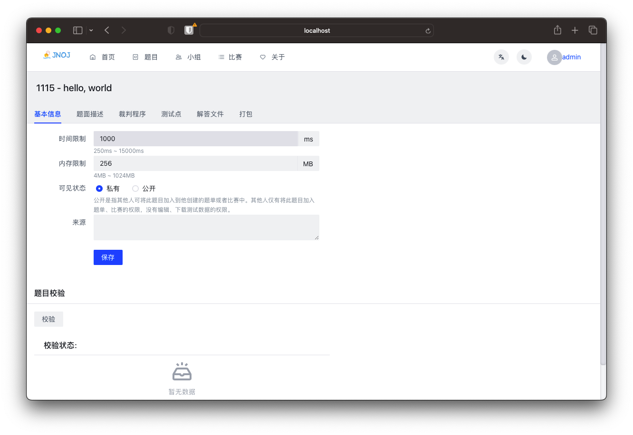The height and width of the screenshot is (435, 633).
Task: Switch to the 打包 tab
Action: pos(246,114)
